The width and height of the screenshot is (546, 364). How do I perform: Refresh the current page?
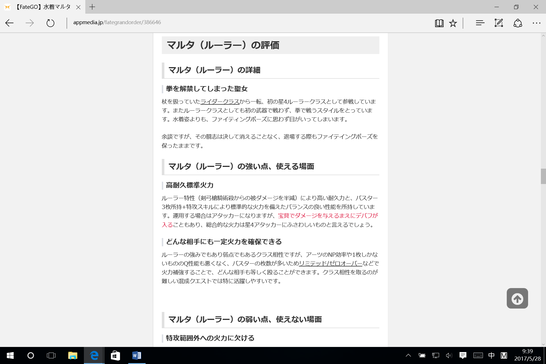click(x=50, y=23)
